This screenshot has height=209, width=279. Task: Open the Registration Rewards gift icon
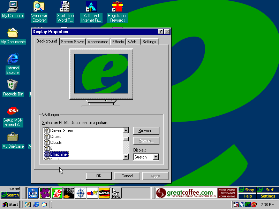(117, 7)
